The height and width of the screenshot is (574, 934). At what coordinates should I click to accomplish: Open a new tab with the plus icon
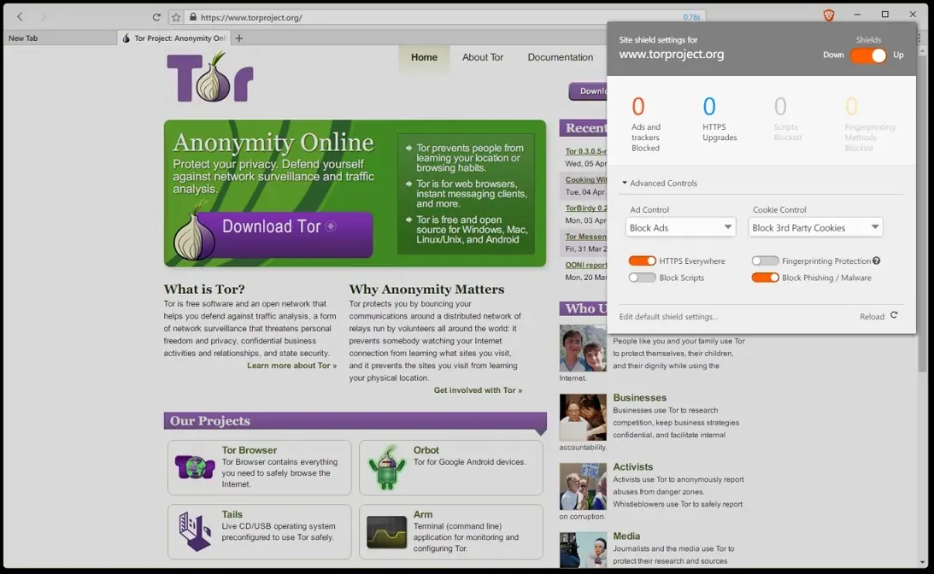(x=239, y=38)
